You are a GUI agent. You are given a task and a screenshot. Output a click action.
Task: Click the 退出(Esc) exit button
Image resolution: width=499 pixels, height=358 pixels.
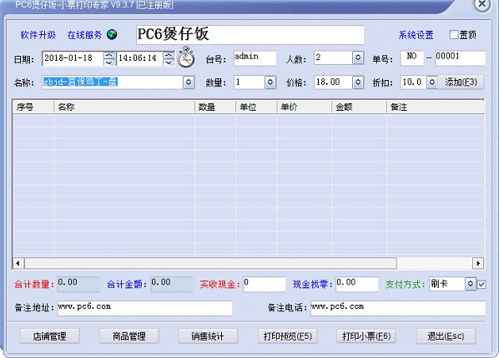point(446,336)
